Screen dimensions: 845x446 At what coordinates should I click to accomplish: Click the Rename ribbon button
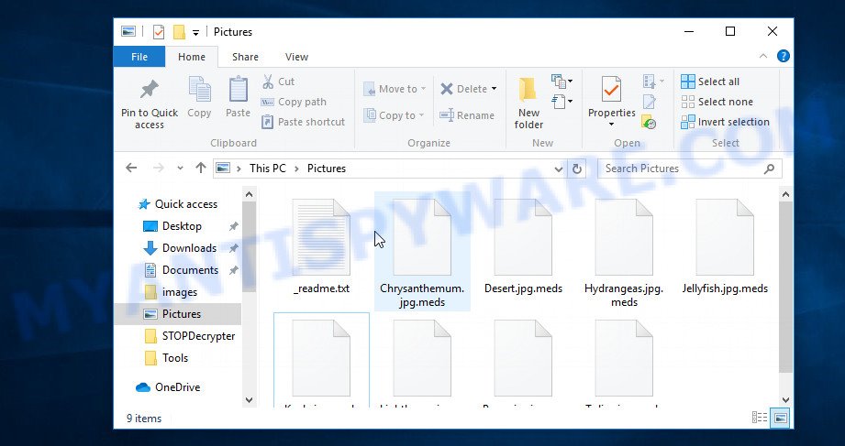tap(467, 115)
